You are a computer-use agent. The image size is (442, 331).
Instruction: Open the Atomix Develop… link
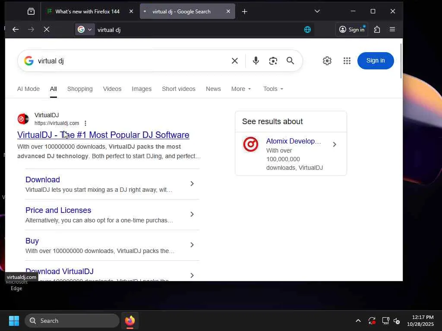click(294, 141)
